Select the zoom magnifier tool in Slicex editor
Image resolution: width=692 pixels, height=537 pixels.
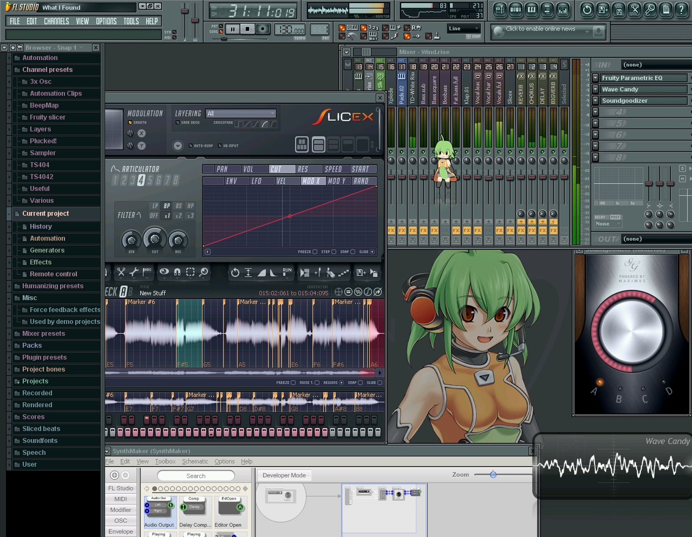tap(204, 272)
